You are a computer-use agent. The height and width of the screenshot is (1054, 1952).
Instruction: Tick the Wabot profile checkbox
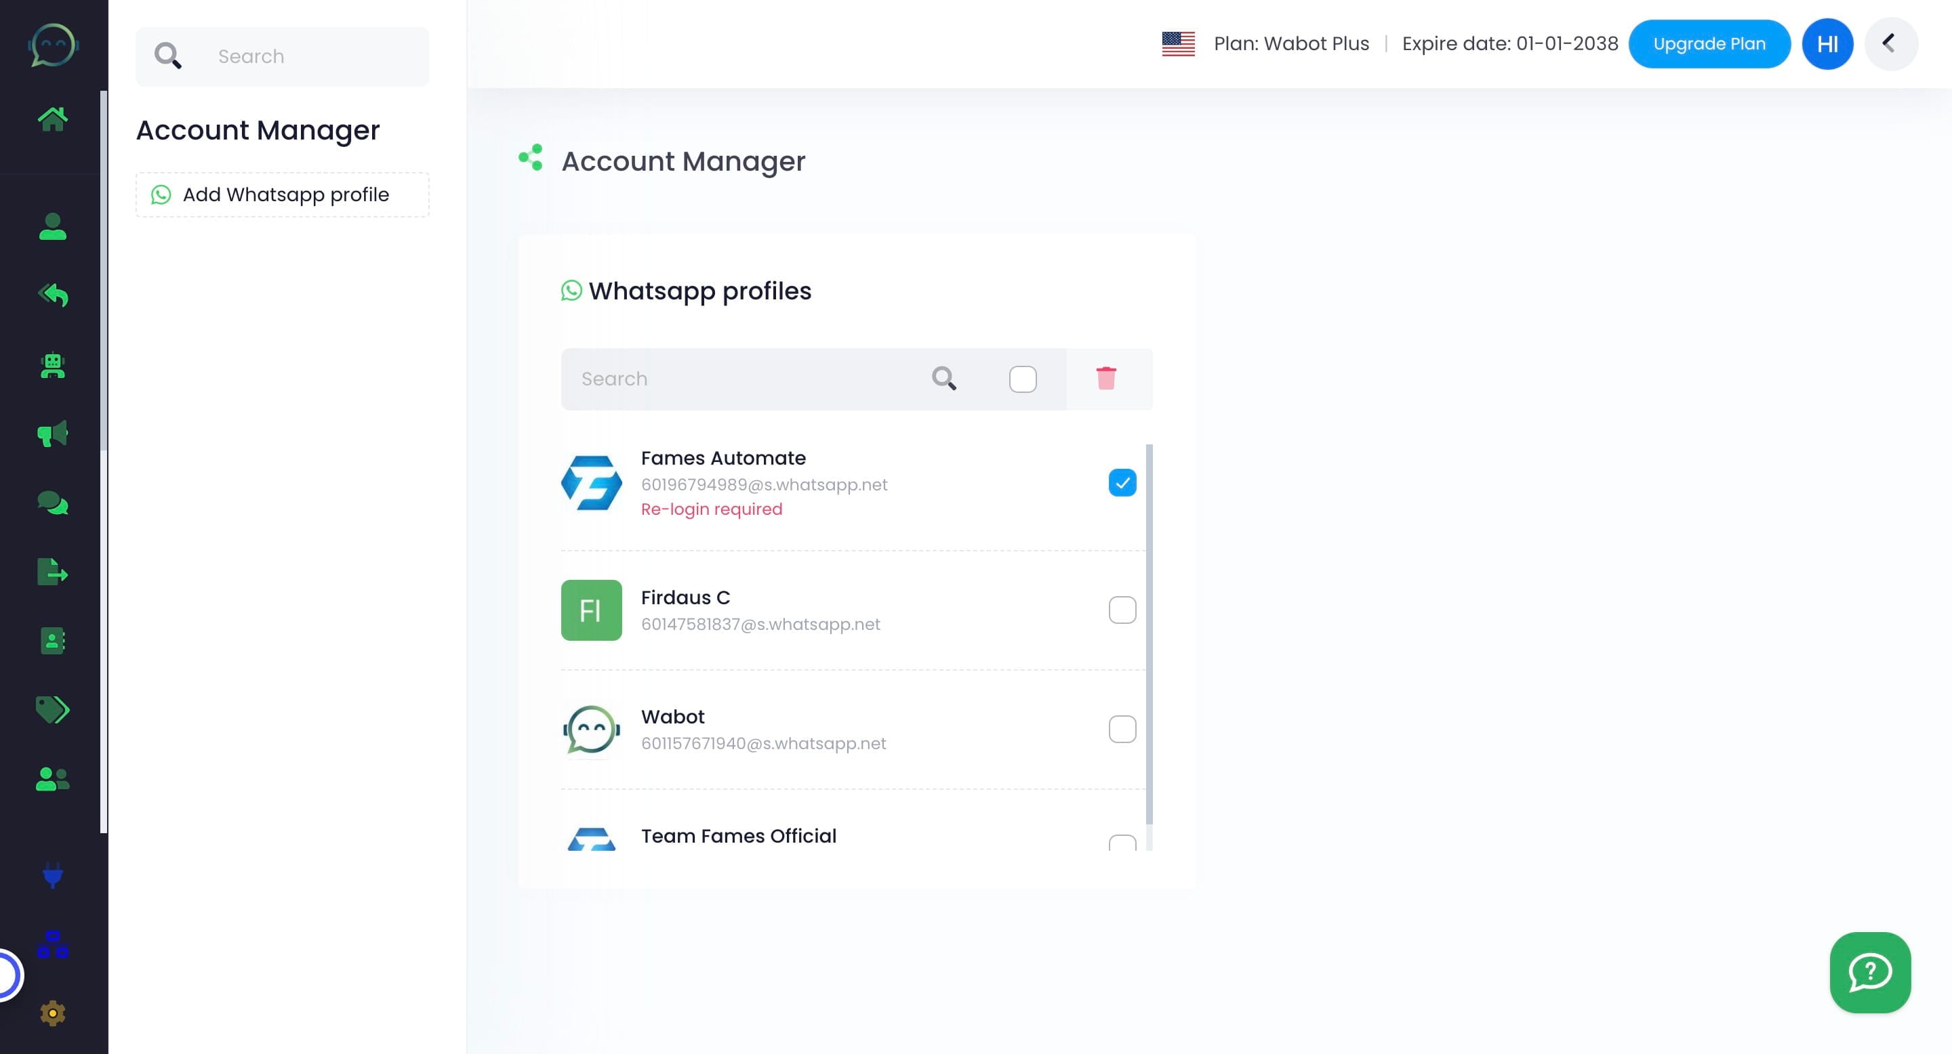click(x=1122, y=729)
